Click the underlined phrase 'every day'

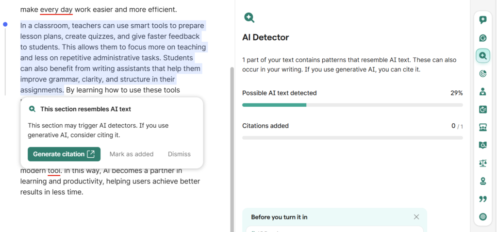56,9
